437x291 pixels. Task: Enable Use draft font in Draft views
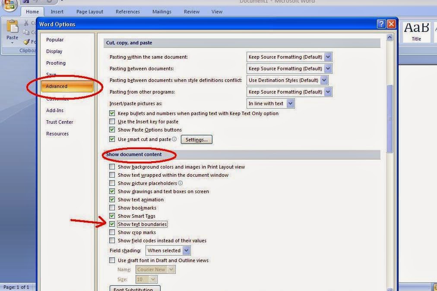tap(112, 260)
